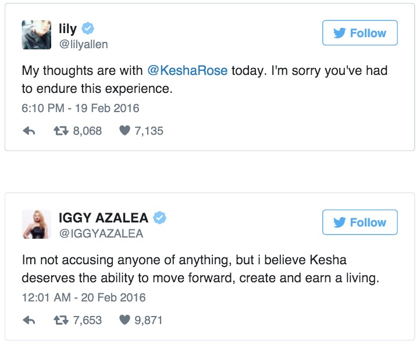The width and height of the screenshot is (420, 345).
Task: Follow lily on Twitter
Action: click(360, 33)
